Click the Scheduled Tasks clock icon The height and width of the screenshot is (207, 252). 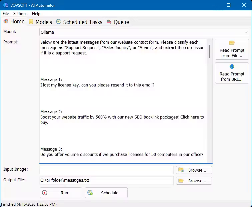pyautogui.click(x=59, y=22)
